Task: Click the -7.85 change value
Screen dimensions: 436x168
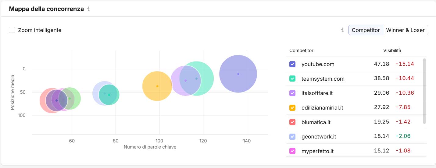Action: pyautogui.click(x=403, y=107)
